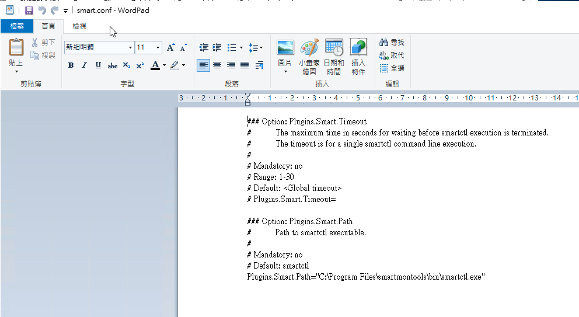Insert a picture with 圖片 icon
579x317 pixels.
click(x=285, y=48)
